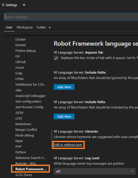Expand the Folder dropdown arrow
This screenshot has height=178, width=138.
click(x=50, y=28)
